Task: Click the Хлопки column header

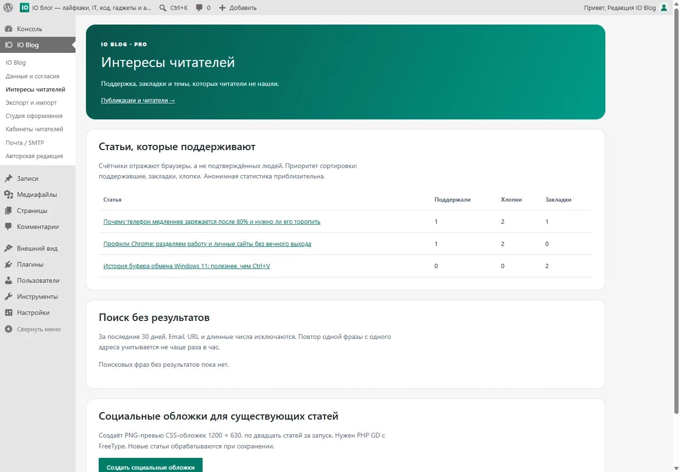Action: (511, 200)
